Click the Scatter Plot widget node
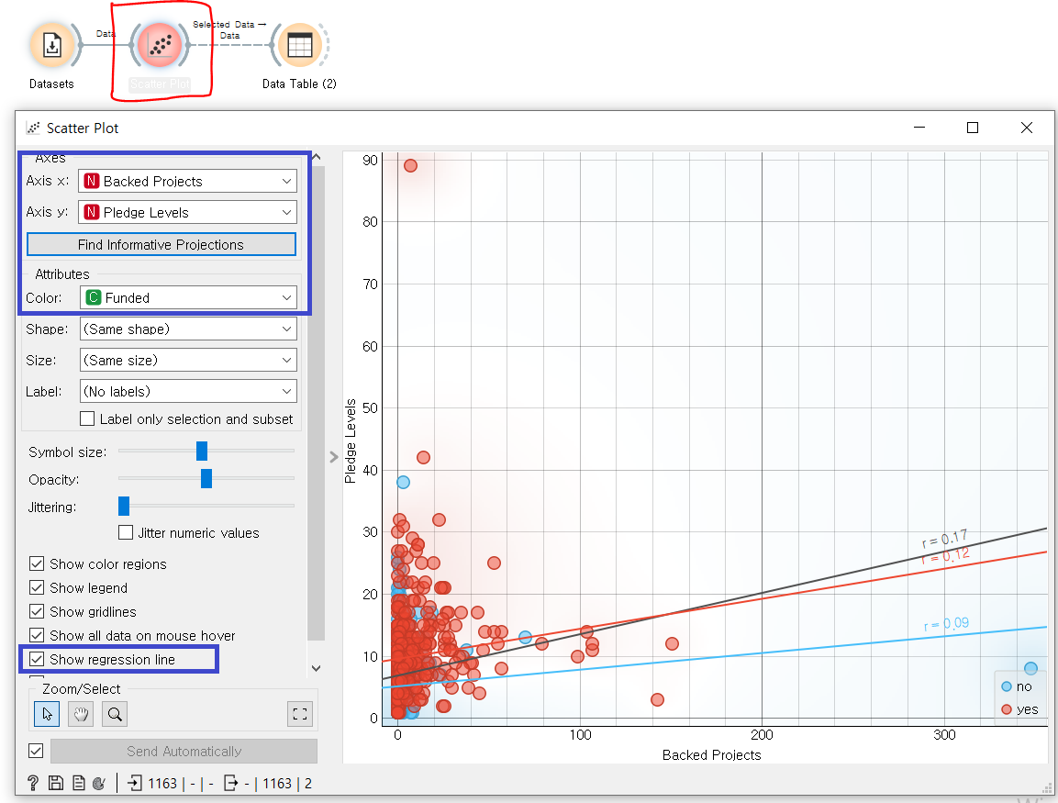This screenshot has height=803, width=1058. (160, 45)
